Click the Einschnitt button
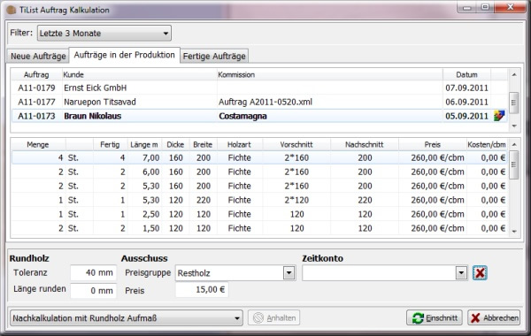Screen dimensions: 531x336 [435, 317]
